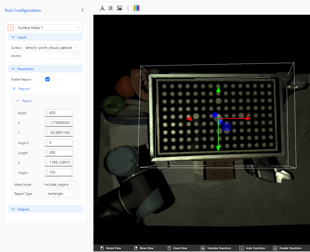Click the blue square plane handle

[x=227, y=127]
